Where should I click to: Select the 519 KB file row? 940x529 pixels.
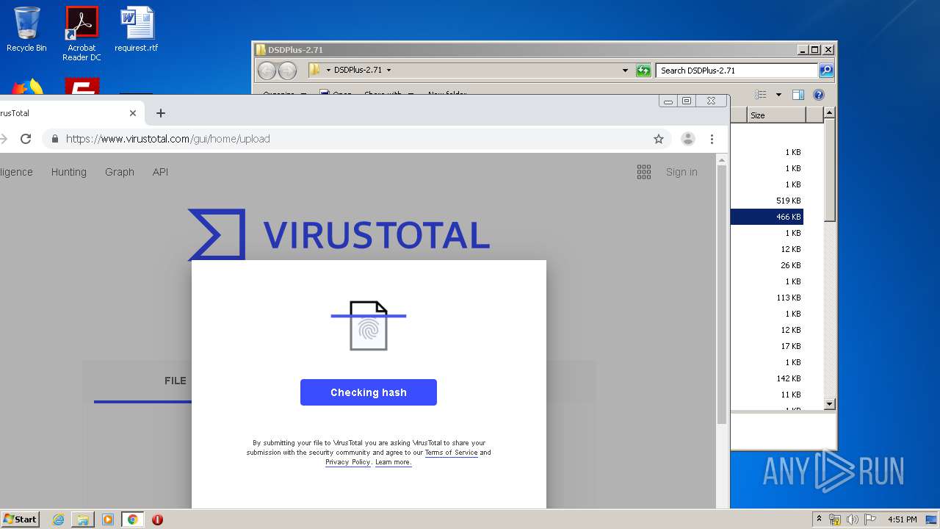(767, 201)
